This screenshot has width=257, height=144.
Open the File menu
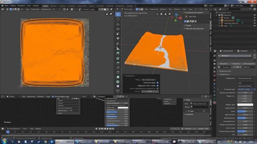6,6
